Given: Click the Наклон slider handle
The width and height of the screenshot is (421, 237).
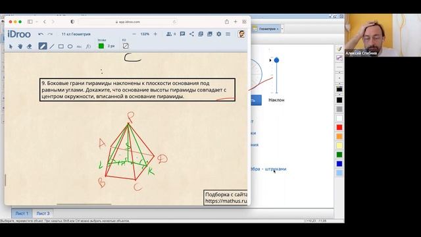Looking at the screenshot, I should click(276, 60).
